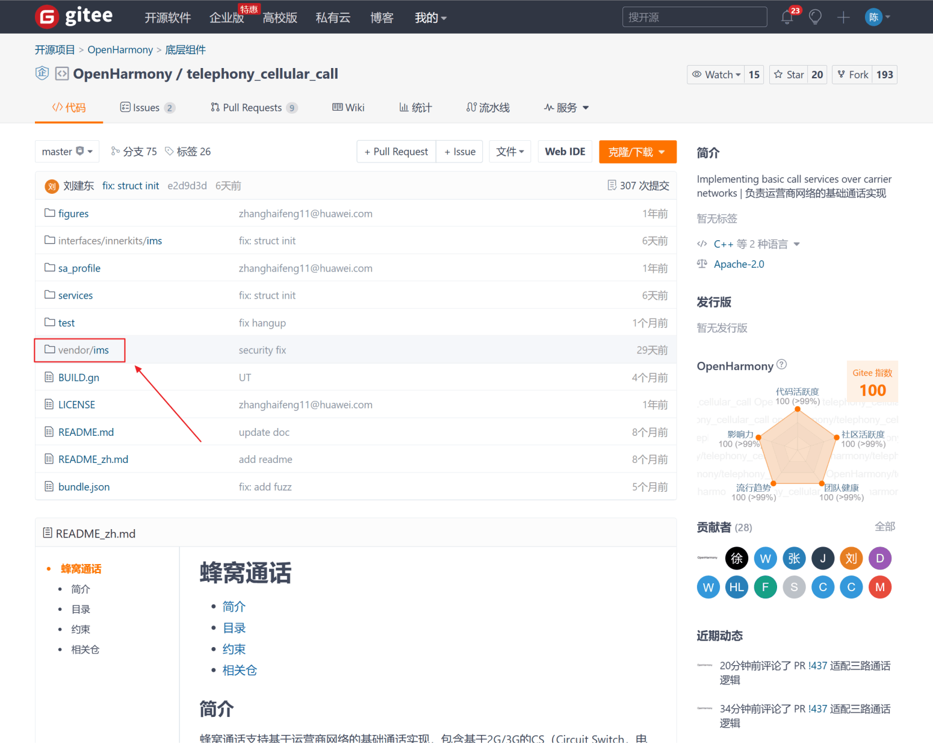Switch to the 代码 tab

69,108
